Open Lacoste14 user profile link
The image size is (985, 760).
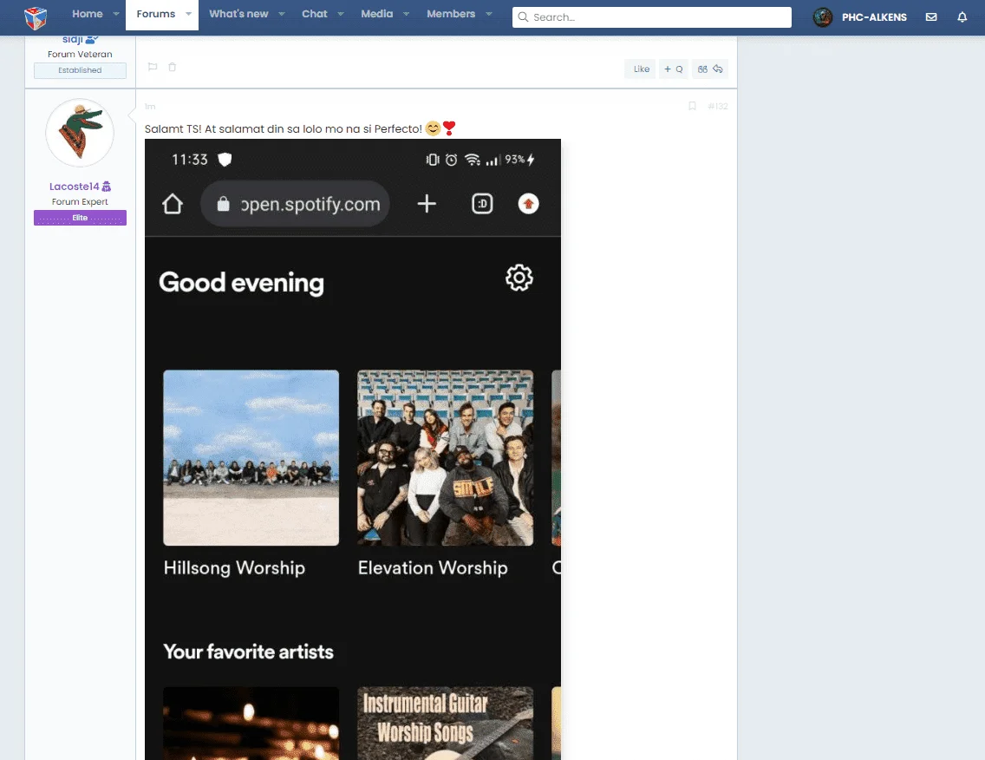pyautogui.click(x=74, y=186)
